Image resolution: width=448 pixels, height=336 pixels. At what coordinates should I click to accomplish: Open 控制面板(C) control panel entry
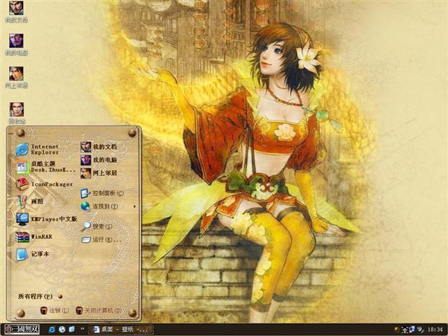(x=102, y=193)
